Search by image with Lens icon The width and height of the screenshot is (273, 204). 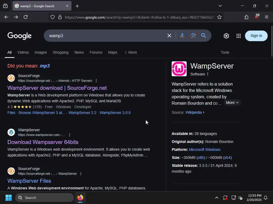coord(193,36)
